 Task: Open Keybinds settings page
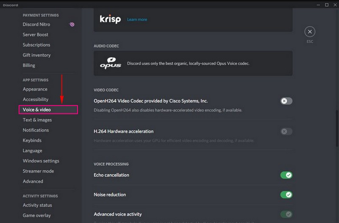pos(33,140)
